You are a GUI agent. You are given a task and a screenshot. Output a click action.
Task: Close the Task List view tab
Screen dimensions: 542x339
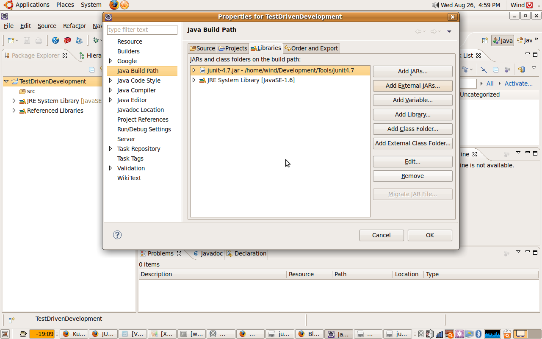click(x=478, y=56)
